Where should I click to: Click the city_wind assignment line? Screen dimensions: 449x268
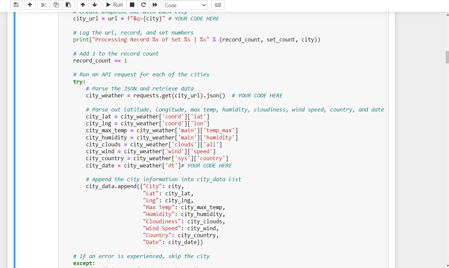tap(151, 152)
